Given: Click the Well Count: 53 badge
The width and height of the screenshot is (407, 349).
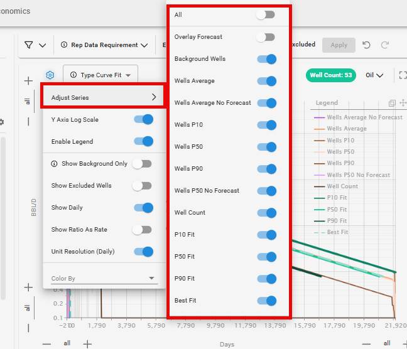Looking at the screenshot, I should pyautogui.click(x=330, y=75).
